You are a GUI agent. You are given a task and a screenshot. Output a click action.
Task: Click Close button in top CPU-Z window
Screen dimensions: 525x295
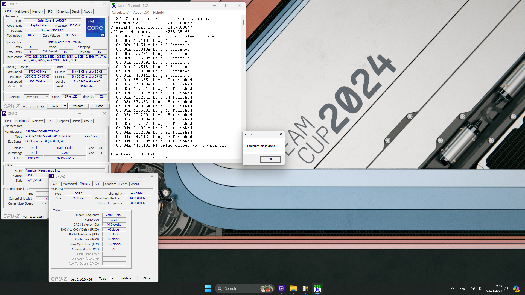[99, 106]
